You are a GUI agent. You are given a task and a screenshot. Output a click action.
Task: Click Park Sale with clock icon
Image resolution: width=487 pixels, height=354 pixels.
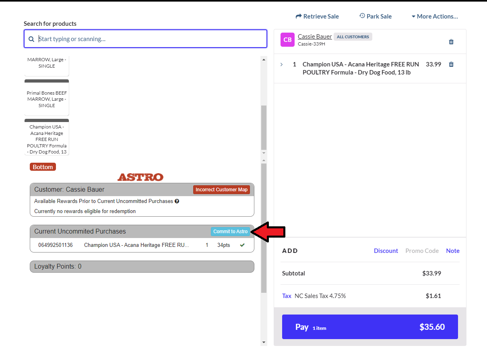375,17
